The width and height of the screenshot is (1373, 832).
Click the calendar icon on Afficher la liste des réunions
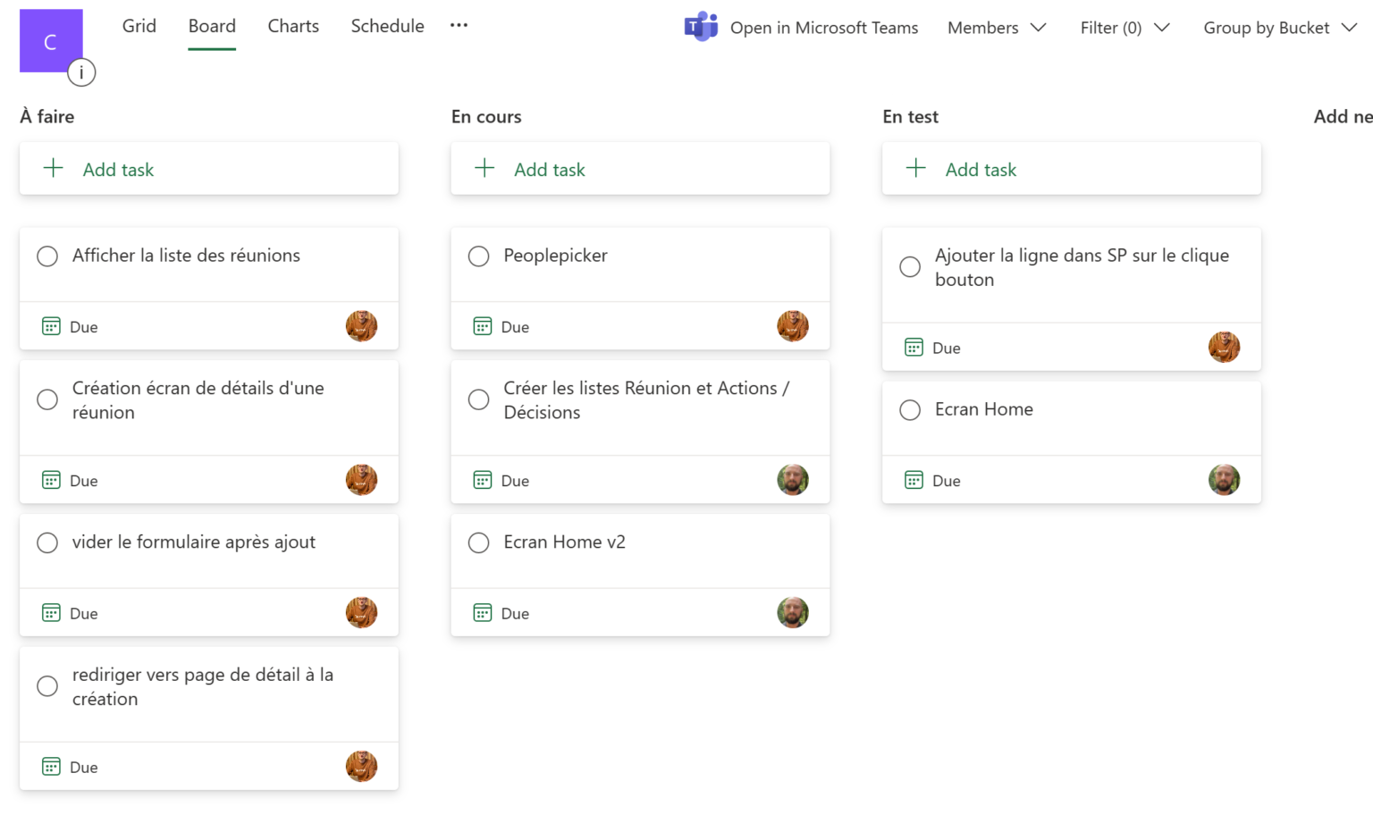pyautogui.click(x=52, y=326)
